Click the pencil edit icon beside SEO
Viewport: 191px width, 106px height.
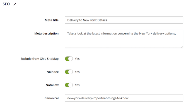click(15, 4)
